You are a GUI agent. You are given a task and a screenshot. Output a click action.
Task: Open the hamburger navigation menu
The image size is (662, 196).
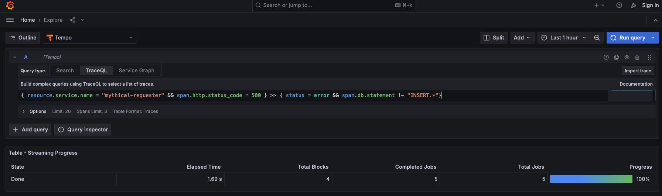(10, 20)
